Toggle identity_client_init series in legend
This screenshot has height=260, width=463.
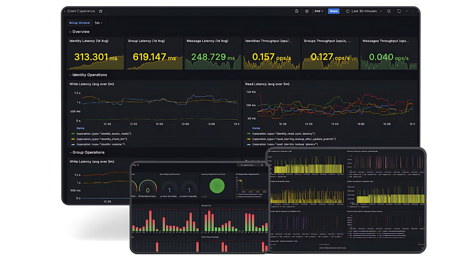click(x=99, y=139)
